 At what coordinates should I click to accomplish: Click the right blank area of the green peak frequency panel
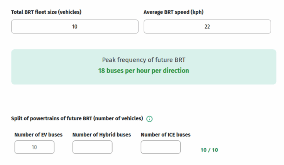239,67
